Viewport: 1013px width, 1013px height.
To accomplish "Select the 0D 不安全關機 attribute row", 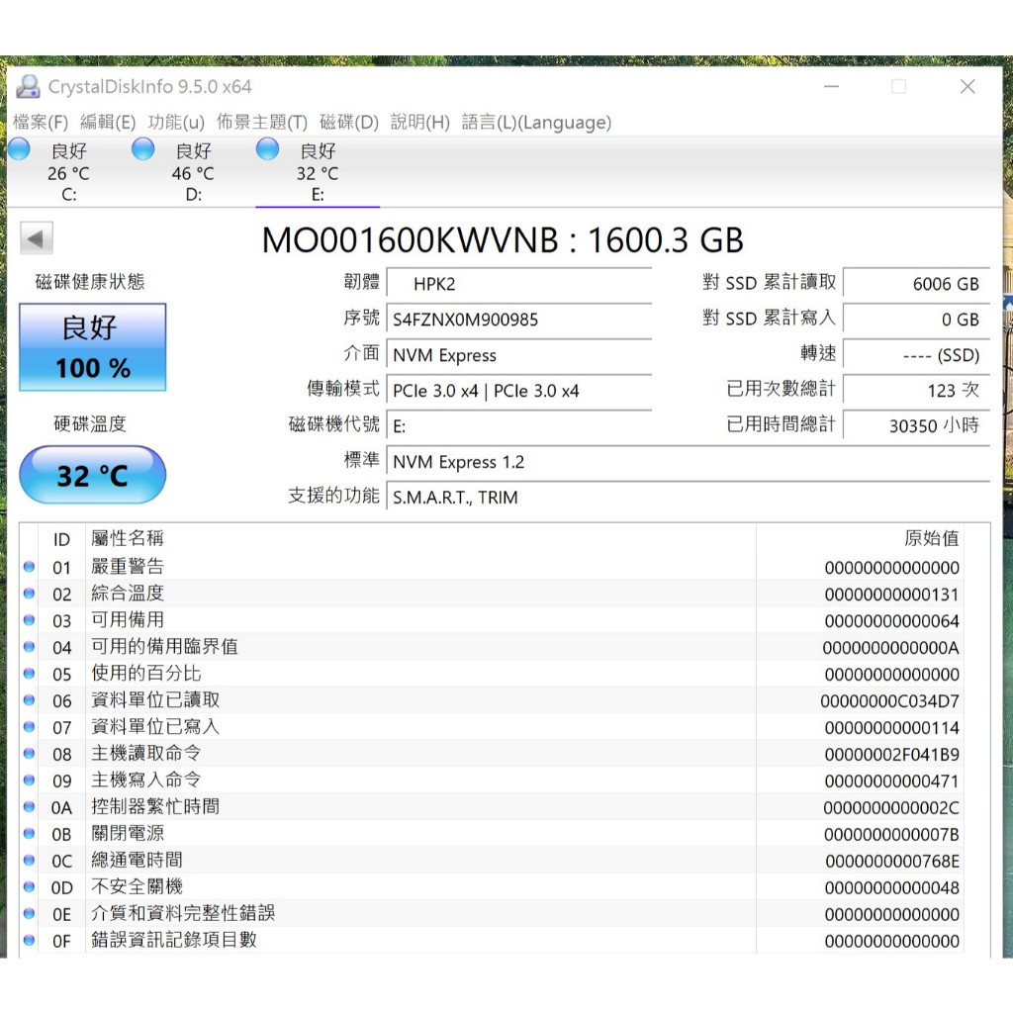I will click(396, 887).
